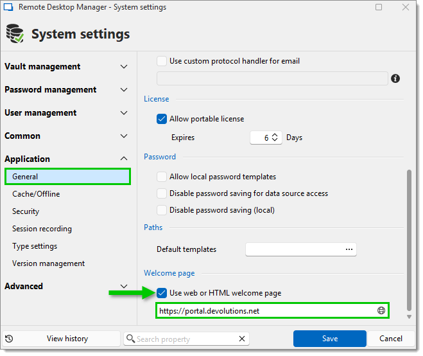Viewport: 423px width, 356px height.
Task: Clear the search property field with the X
Action: coord(242,339)
